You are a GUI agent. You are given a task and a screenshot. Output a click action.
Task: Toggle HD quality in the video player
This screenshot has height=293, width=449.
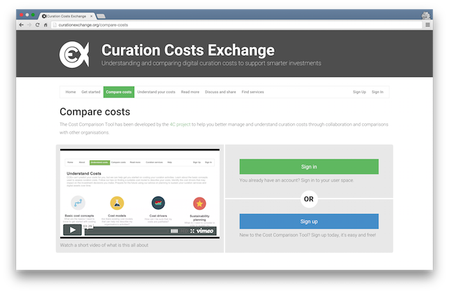coord(184,231)
